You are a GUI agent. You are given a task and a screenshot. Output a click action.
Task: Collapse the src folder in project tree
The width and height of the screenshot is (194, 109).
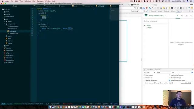(x=3, y=19)
